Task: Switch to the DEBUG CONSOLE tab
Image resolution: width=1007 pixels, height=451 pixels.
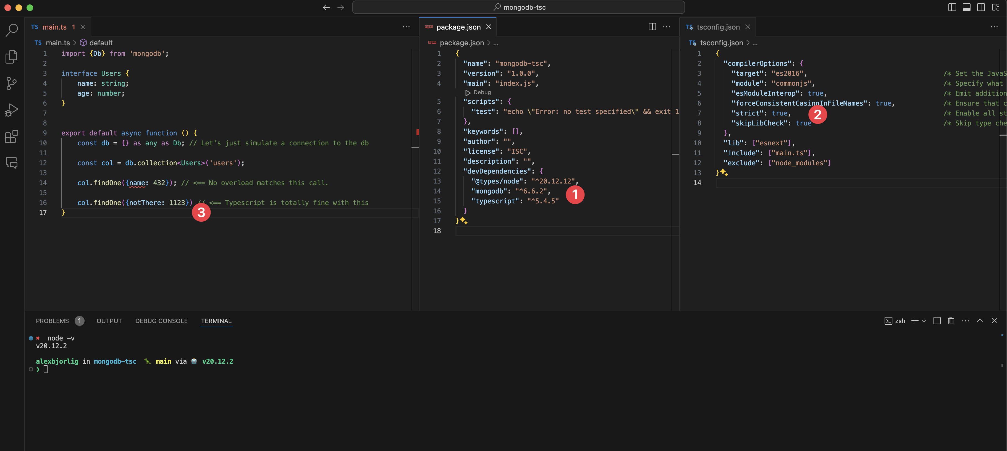Action: coord(161,321)
